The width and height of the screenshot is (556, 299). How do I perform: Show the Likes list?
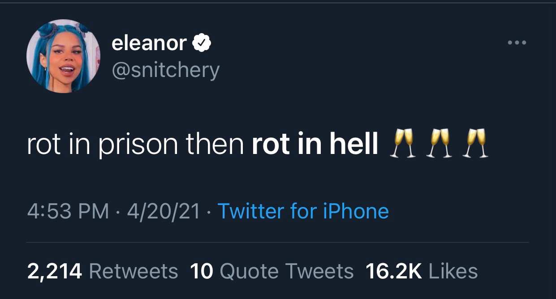pyautogui.click(x=453, y=271)
